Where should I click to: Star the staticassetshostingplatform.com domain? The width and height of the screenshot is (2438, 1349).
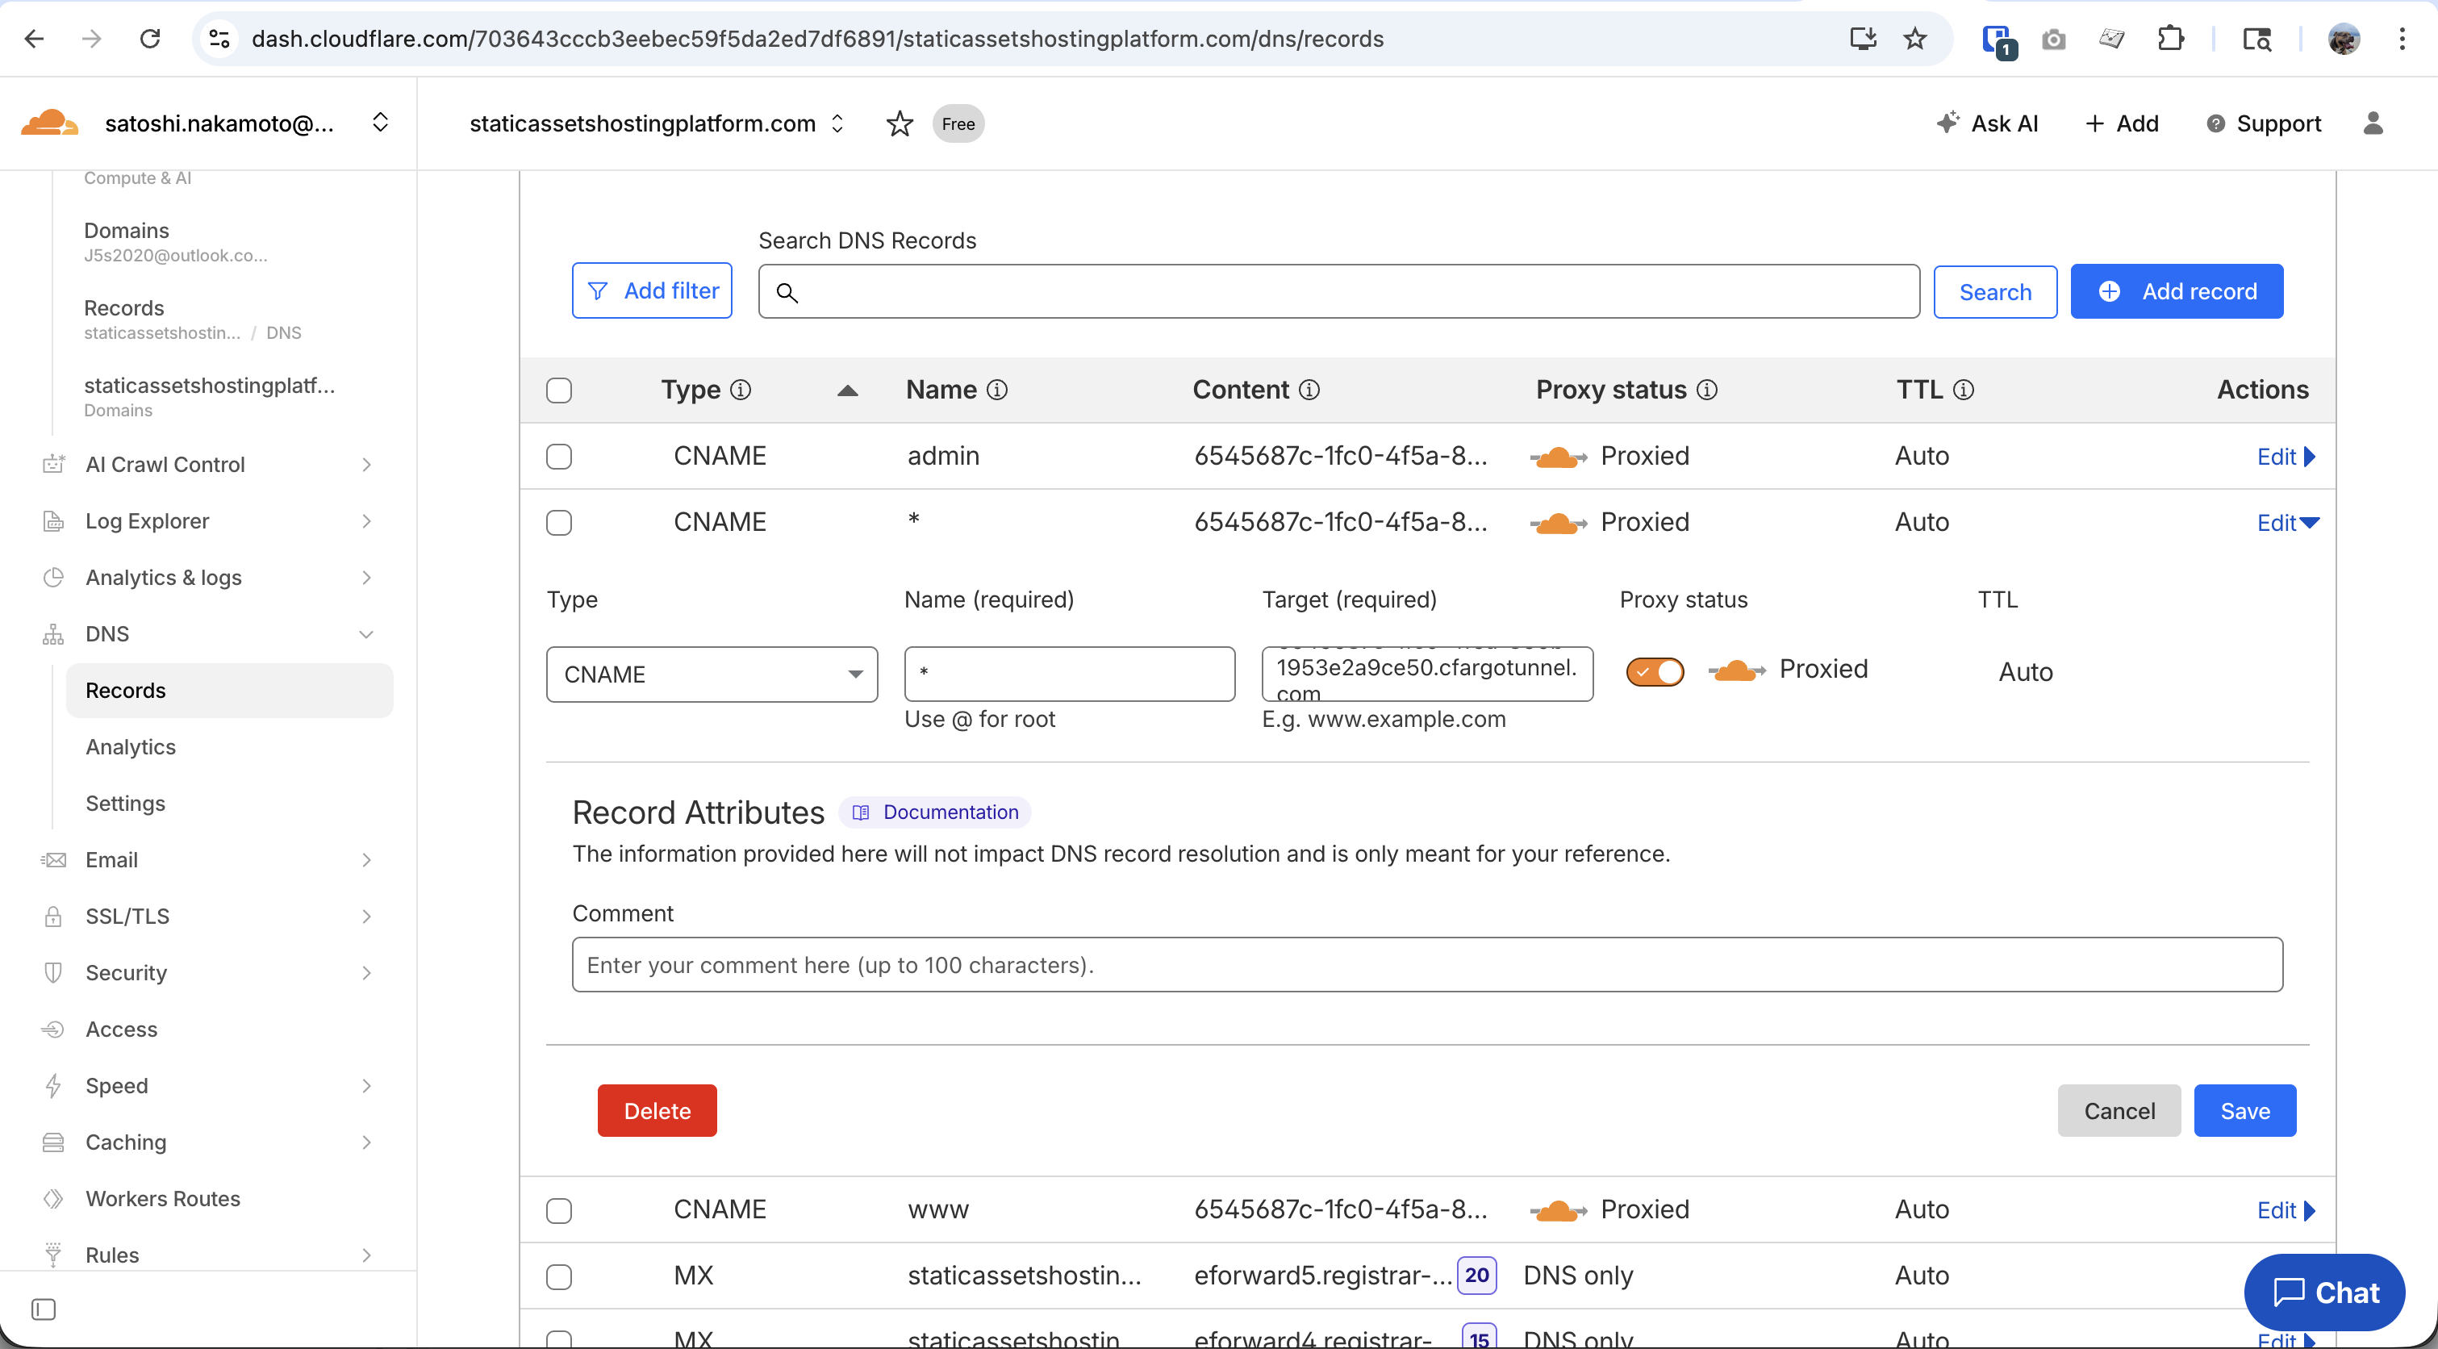899,124
